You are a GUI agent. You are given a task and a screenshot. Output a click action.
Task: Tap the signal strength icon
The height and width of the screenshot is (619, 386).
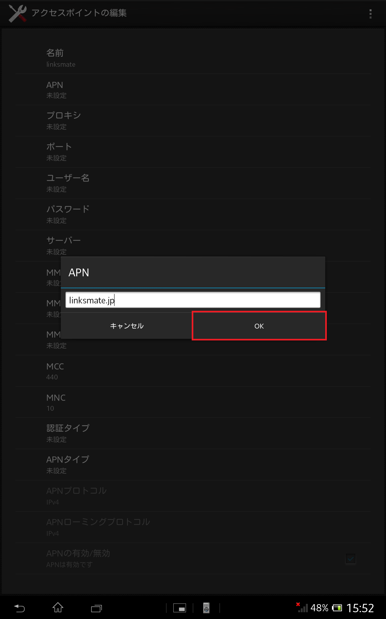[302, 607]
